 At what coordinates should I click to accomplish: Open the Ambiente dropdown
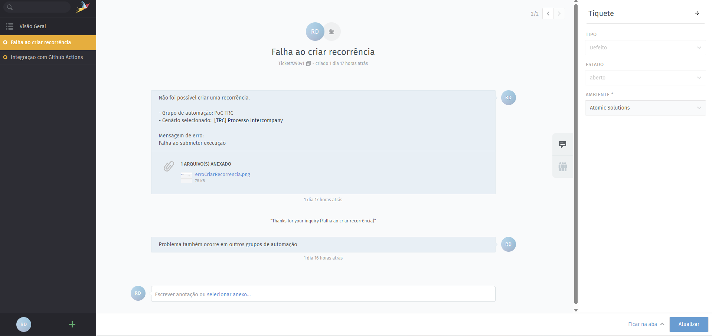[x=645, y=108]
